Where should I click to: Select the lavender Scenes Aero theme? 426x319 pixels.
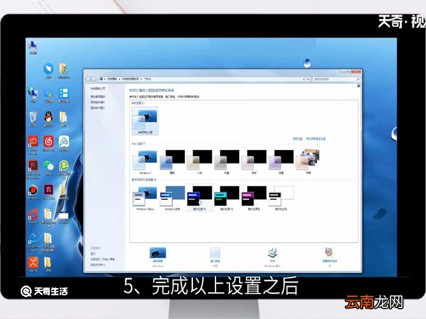[281, 162]
